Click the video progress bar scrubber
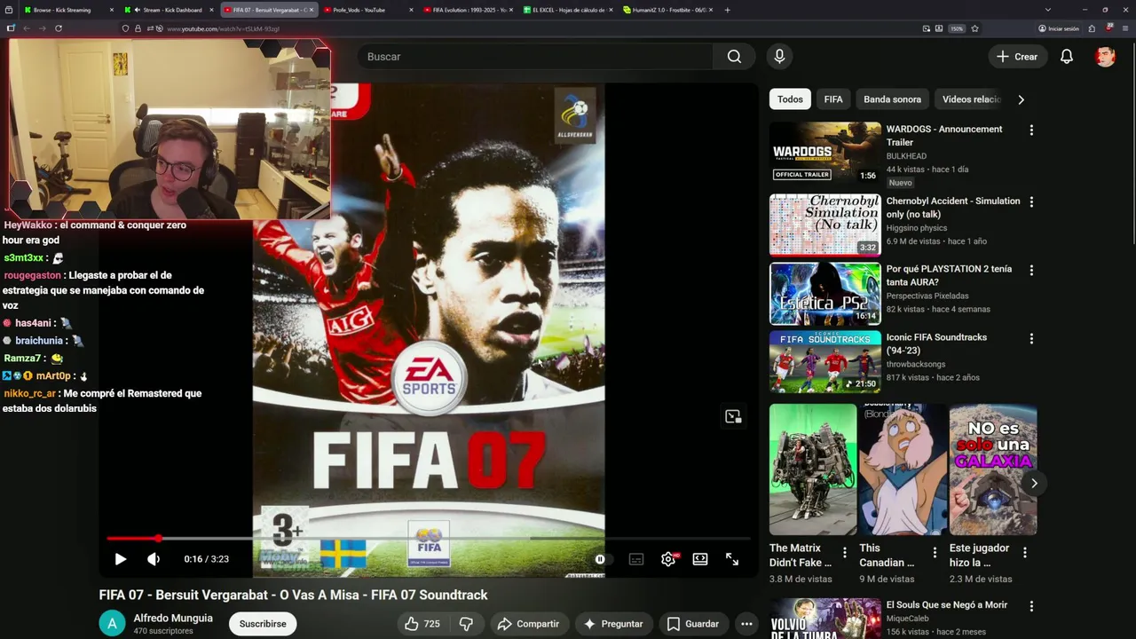 158,539
